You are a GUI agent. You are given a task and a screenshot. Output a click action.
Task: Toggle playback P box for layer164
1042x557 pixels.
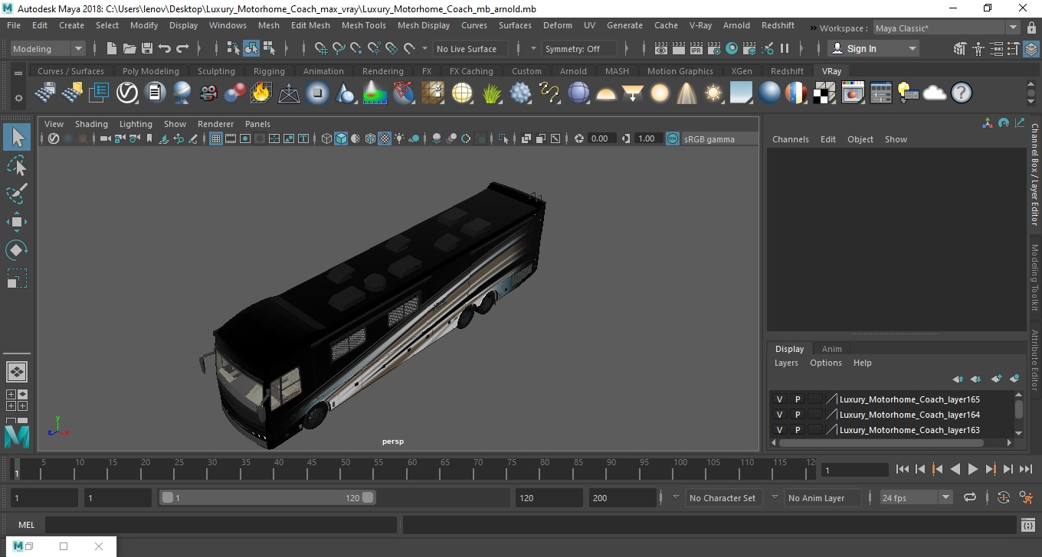(x=798, y=415)
